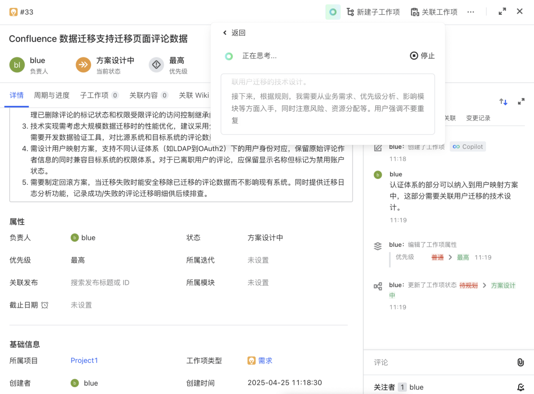534x394 pixels.
Task: Open the 方案设计中 current status selector
Action: pyautogui.click(x=105, y=65)
